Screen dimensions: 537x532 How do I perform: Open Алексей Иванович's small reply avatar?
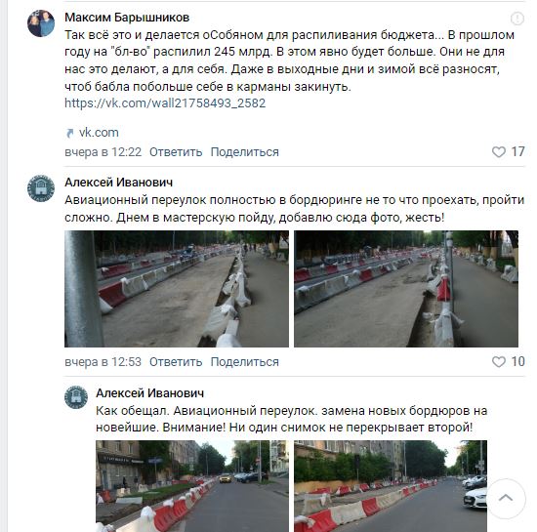76,397
